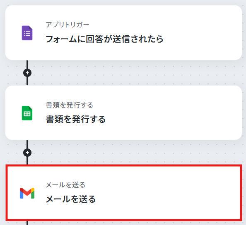
Task: Click the small gray 書類を発行する label
Action: point(69,105)
